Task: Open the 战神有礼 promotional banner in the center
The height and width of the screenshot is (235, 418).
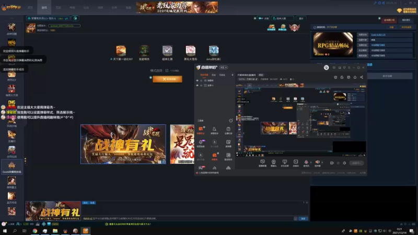Action: click(x=123, y=144)
